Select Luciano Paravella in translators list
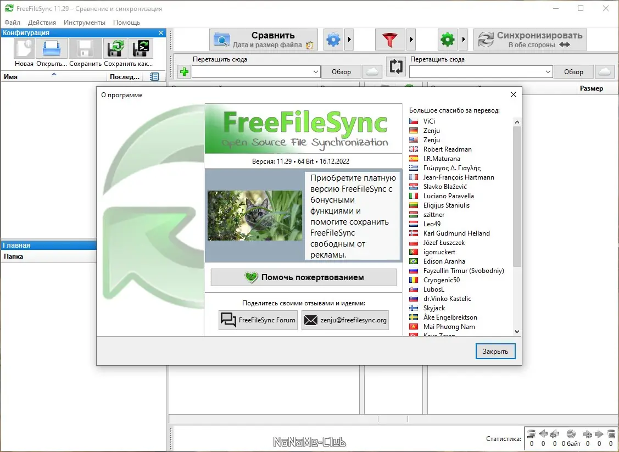Image resolution: width=619 pixels, height=452 pixels. click(448, 196)
